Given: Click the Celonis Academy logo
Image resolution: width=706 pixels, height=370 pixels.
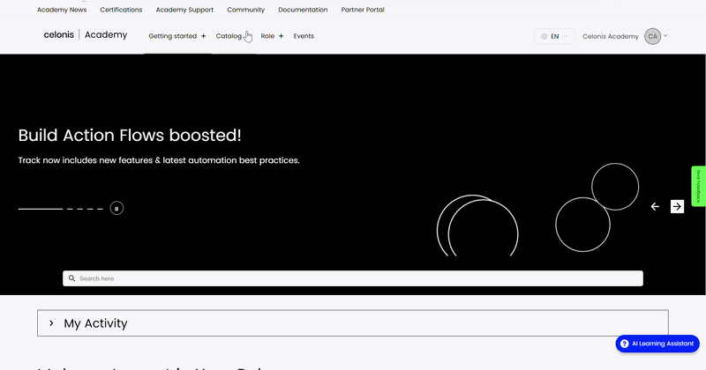Looking at the screenshot, I should click(x=86, y=34).
